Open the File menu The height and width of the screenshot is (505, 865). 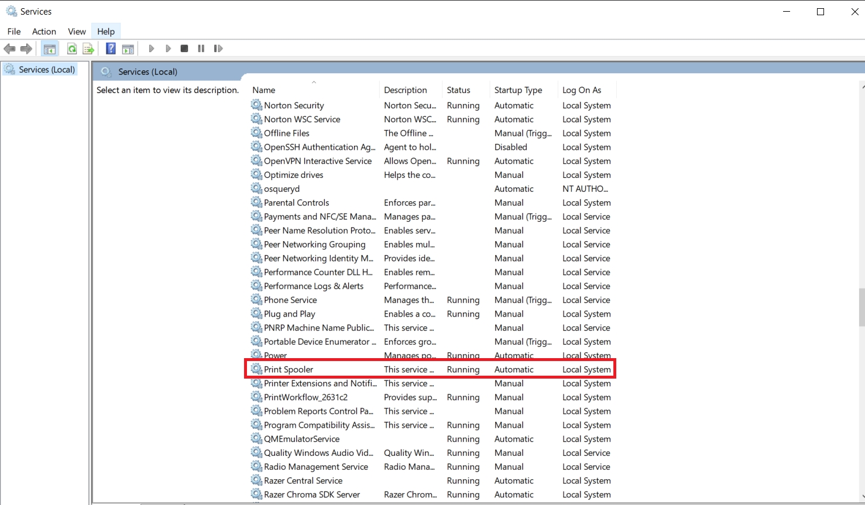(x=14, y=32)
